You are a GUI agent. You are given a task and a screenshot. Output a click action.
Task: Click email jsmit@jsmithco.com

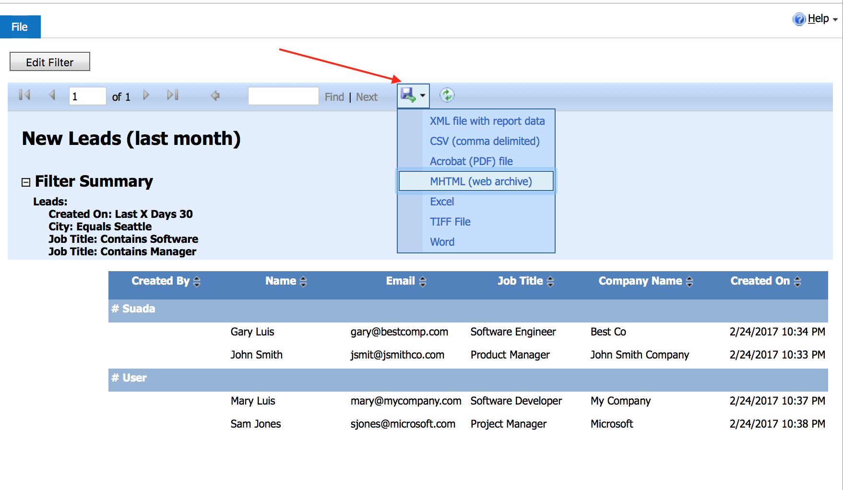click(397, 355)
